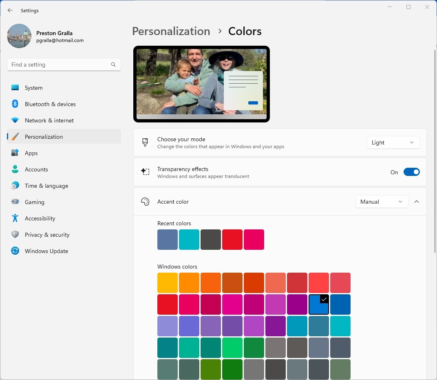Click the Network & internet Wi-Fi icon
Viewport: 437px width, 380px height.
point(15,120)
